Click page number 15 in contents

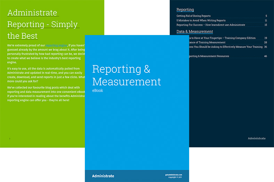point(266,25)
